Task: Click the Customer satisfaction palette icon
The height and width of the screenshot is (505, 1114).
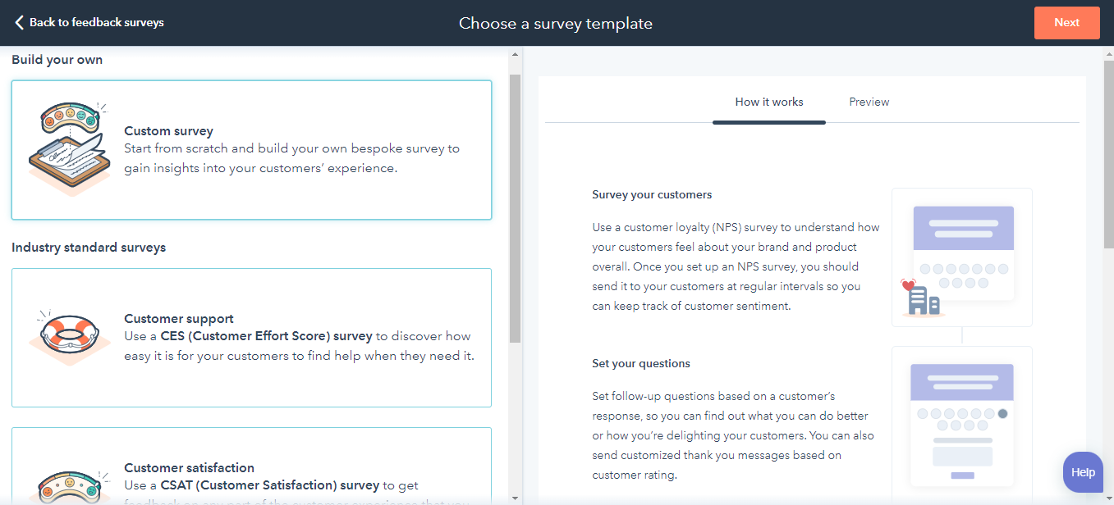Action: click(x=69, y=484)
